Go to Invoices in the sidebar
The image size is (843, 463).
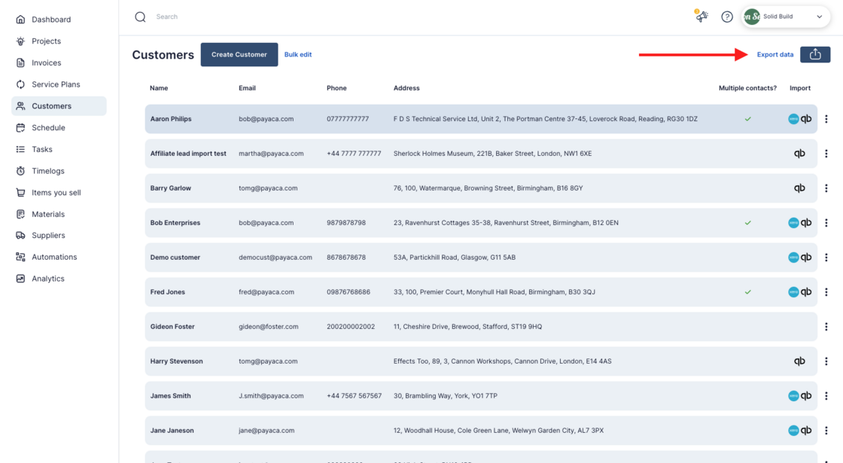coord(46,62)
